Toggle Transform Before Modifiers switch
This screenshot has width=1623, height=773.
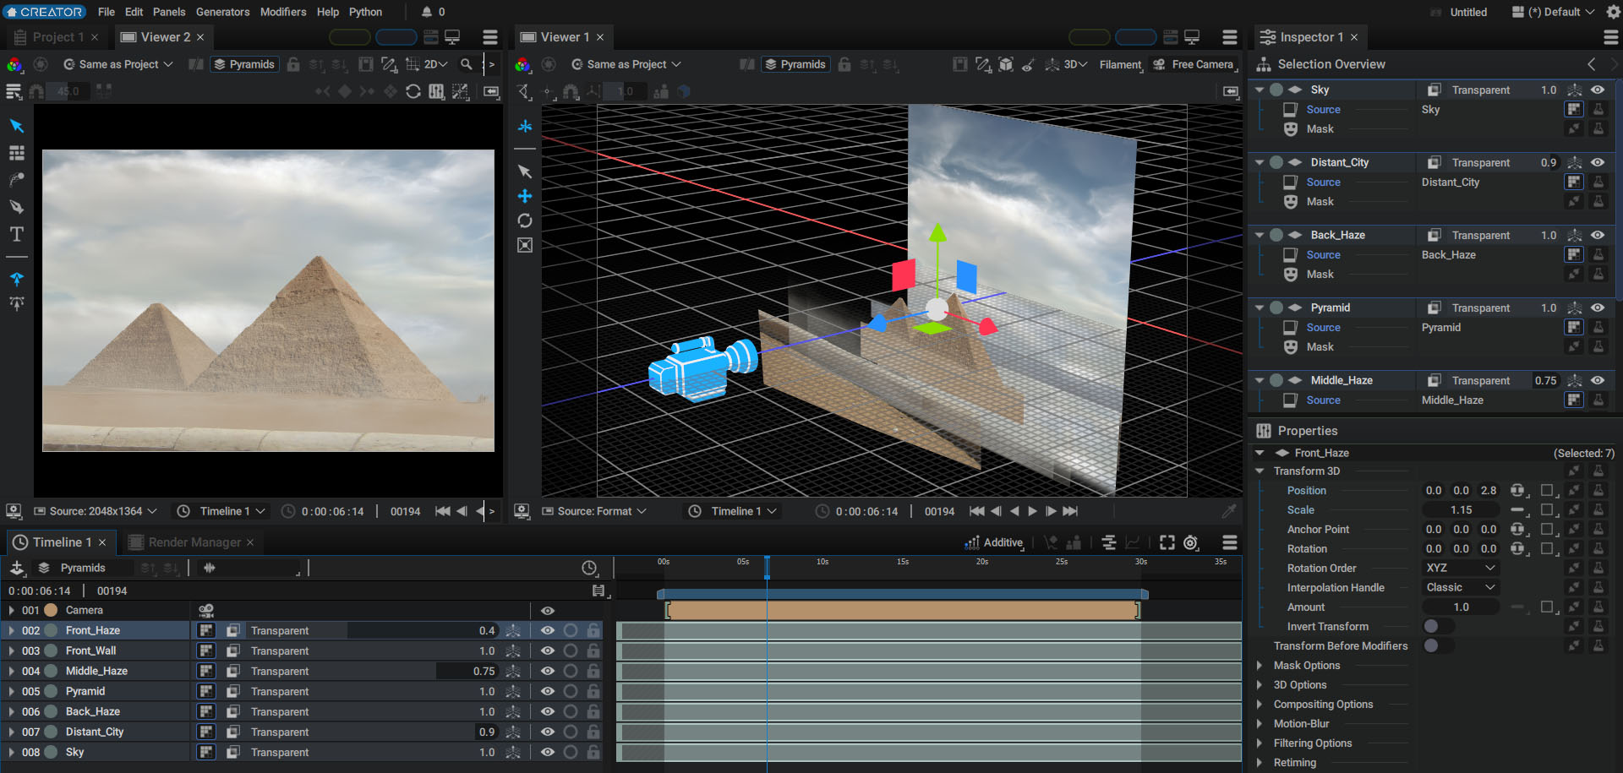point(1439,645)
